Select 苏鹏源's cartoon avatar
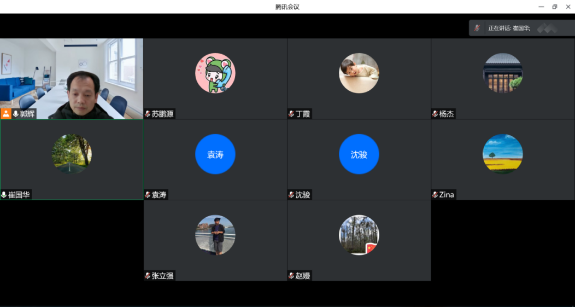Image resolution: width=575 pixels, height=307 pixels. (215, 73)
